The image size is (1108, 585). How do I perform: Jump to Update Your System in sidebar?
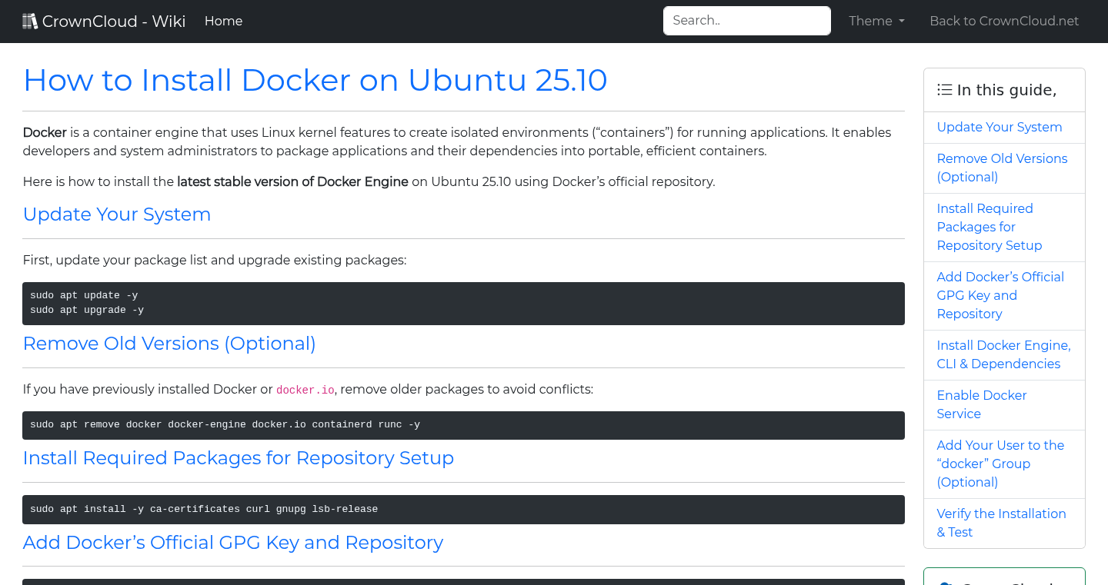(999, 127)
